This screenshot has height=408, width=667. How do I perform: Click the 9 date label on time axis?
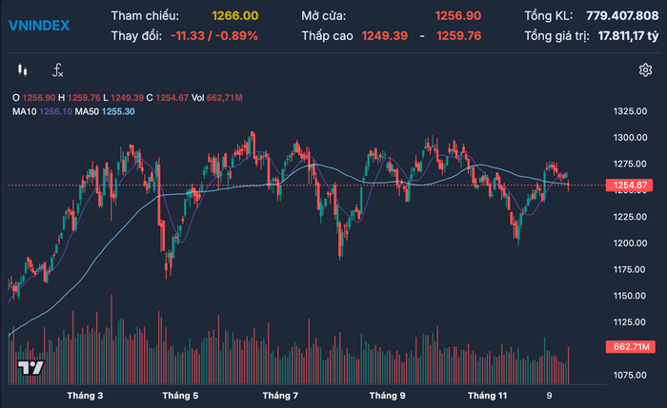click(x=549, y=396)
